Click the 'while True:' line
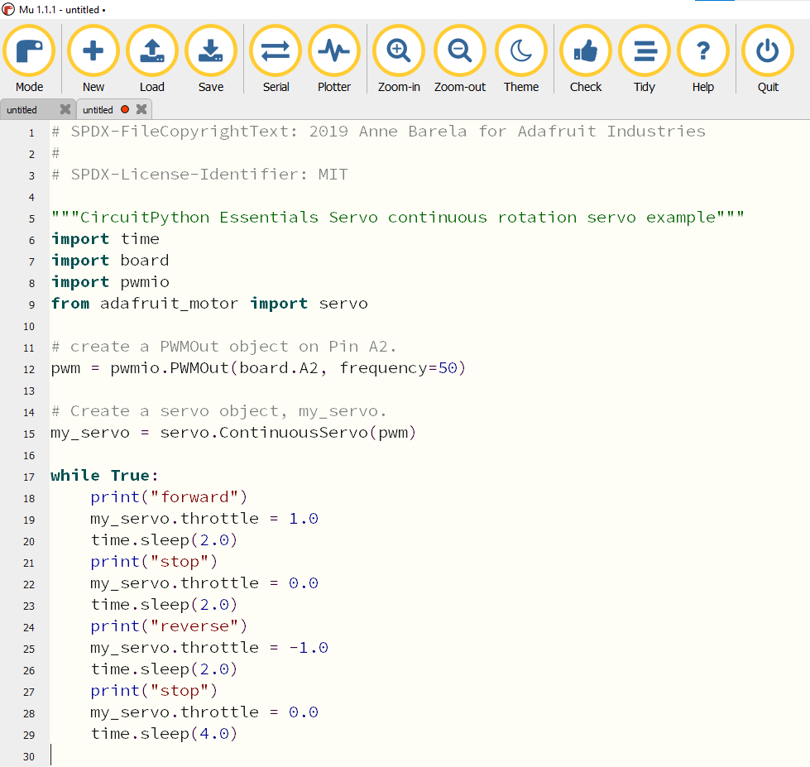 [104, 476]
